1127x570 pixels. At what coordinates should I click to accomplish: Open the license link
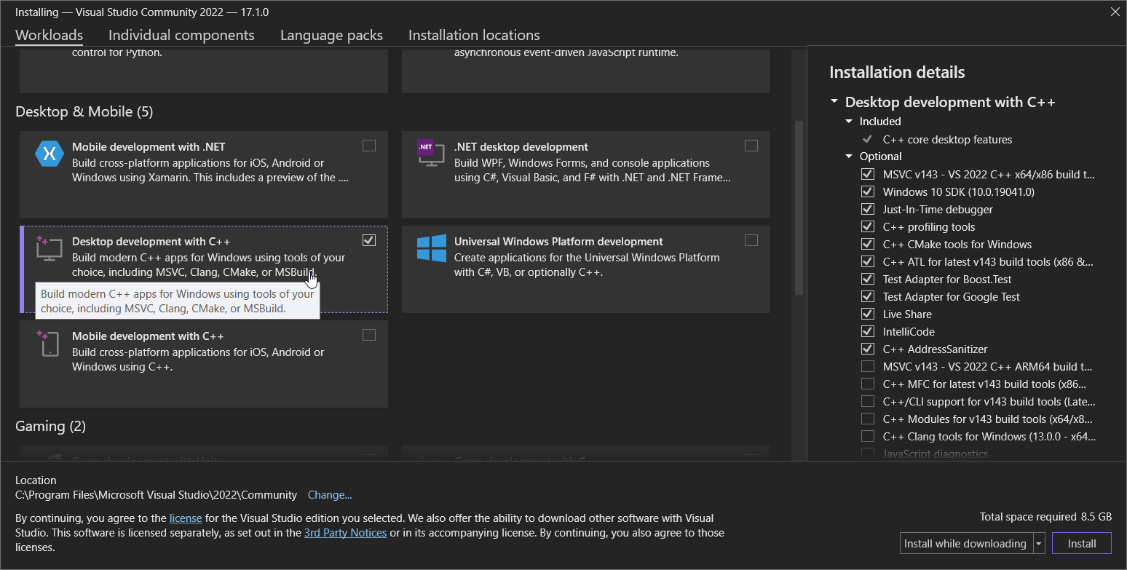click(186, 518)
